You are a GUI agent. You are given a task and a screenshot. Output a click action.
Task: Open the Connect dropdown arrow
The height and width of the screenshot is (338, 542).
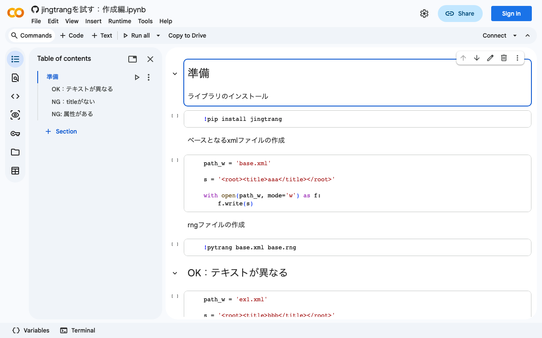515,35
